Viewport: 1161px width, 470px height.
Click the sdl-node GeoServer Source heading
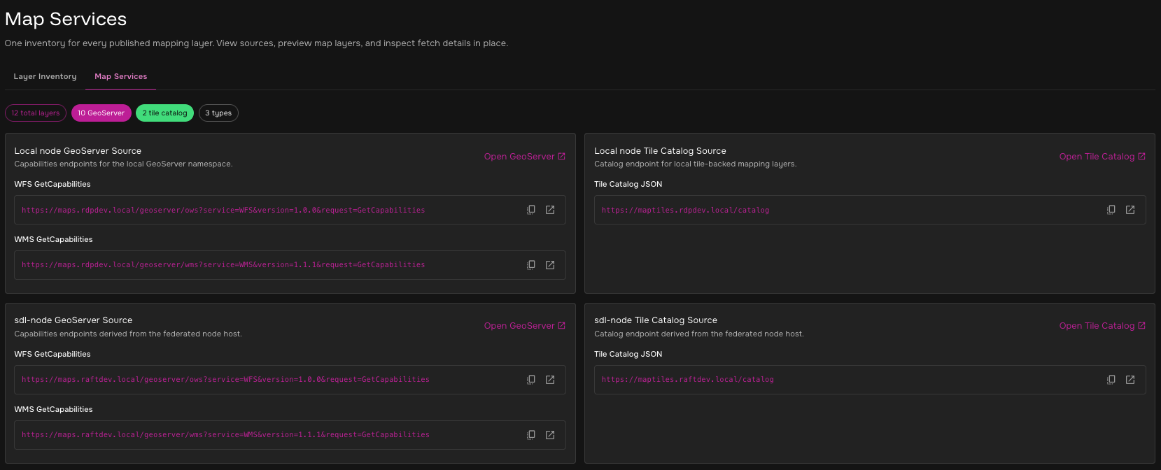click(73, 320)
